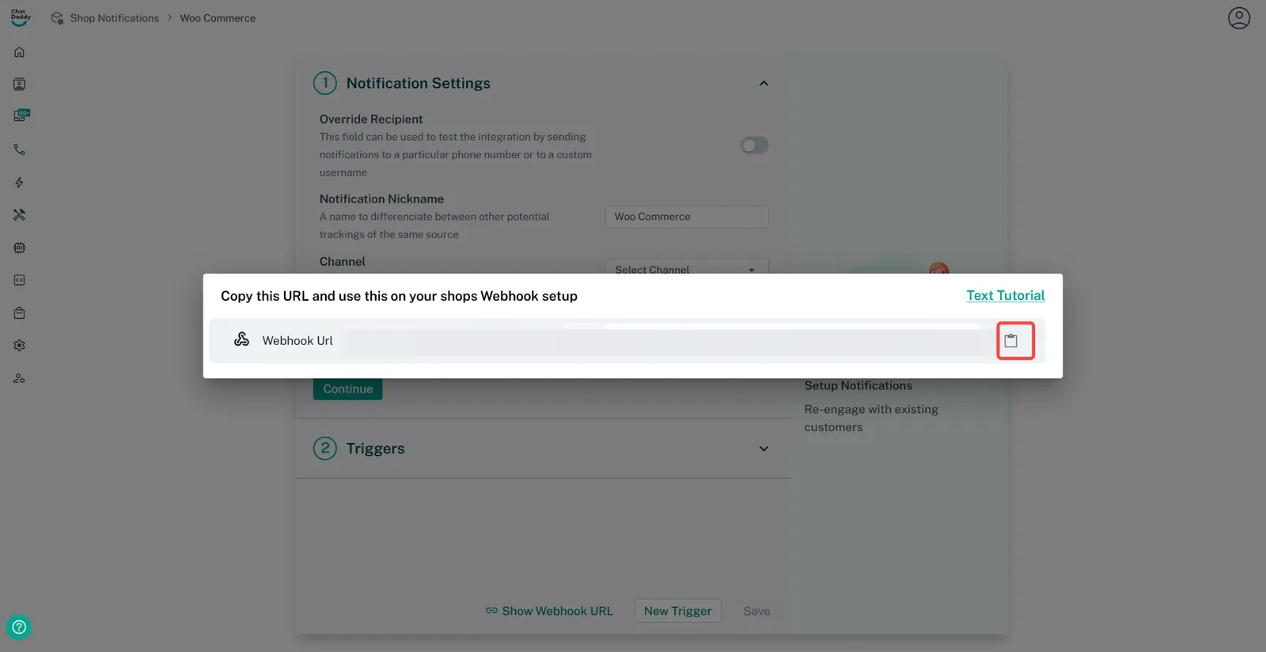Open the shopping bag shop icon
This screenshot has height=652, width=1266.
click(20, 313)
